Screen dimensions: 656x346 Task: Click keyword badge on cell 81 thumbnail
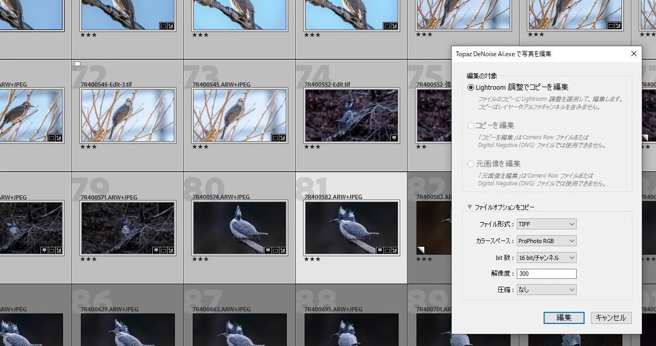click(380, 250)
